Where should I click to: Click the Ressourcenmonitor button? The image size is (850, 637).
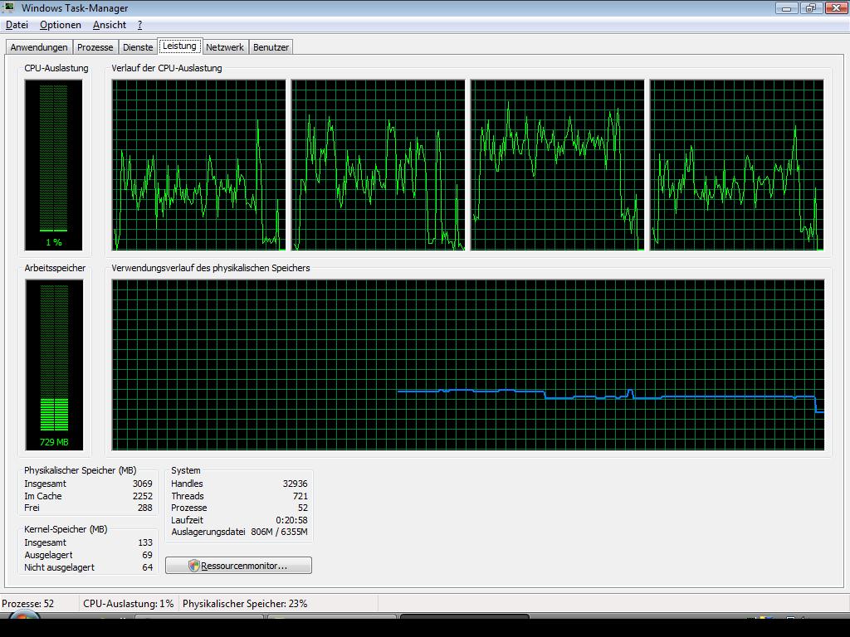click(x=238, y=566)
